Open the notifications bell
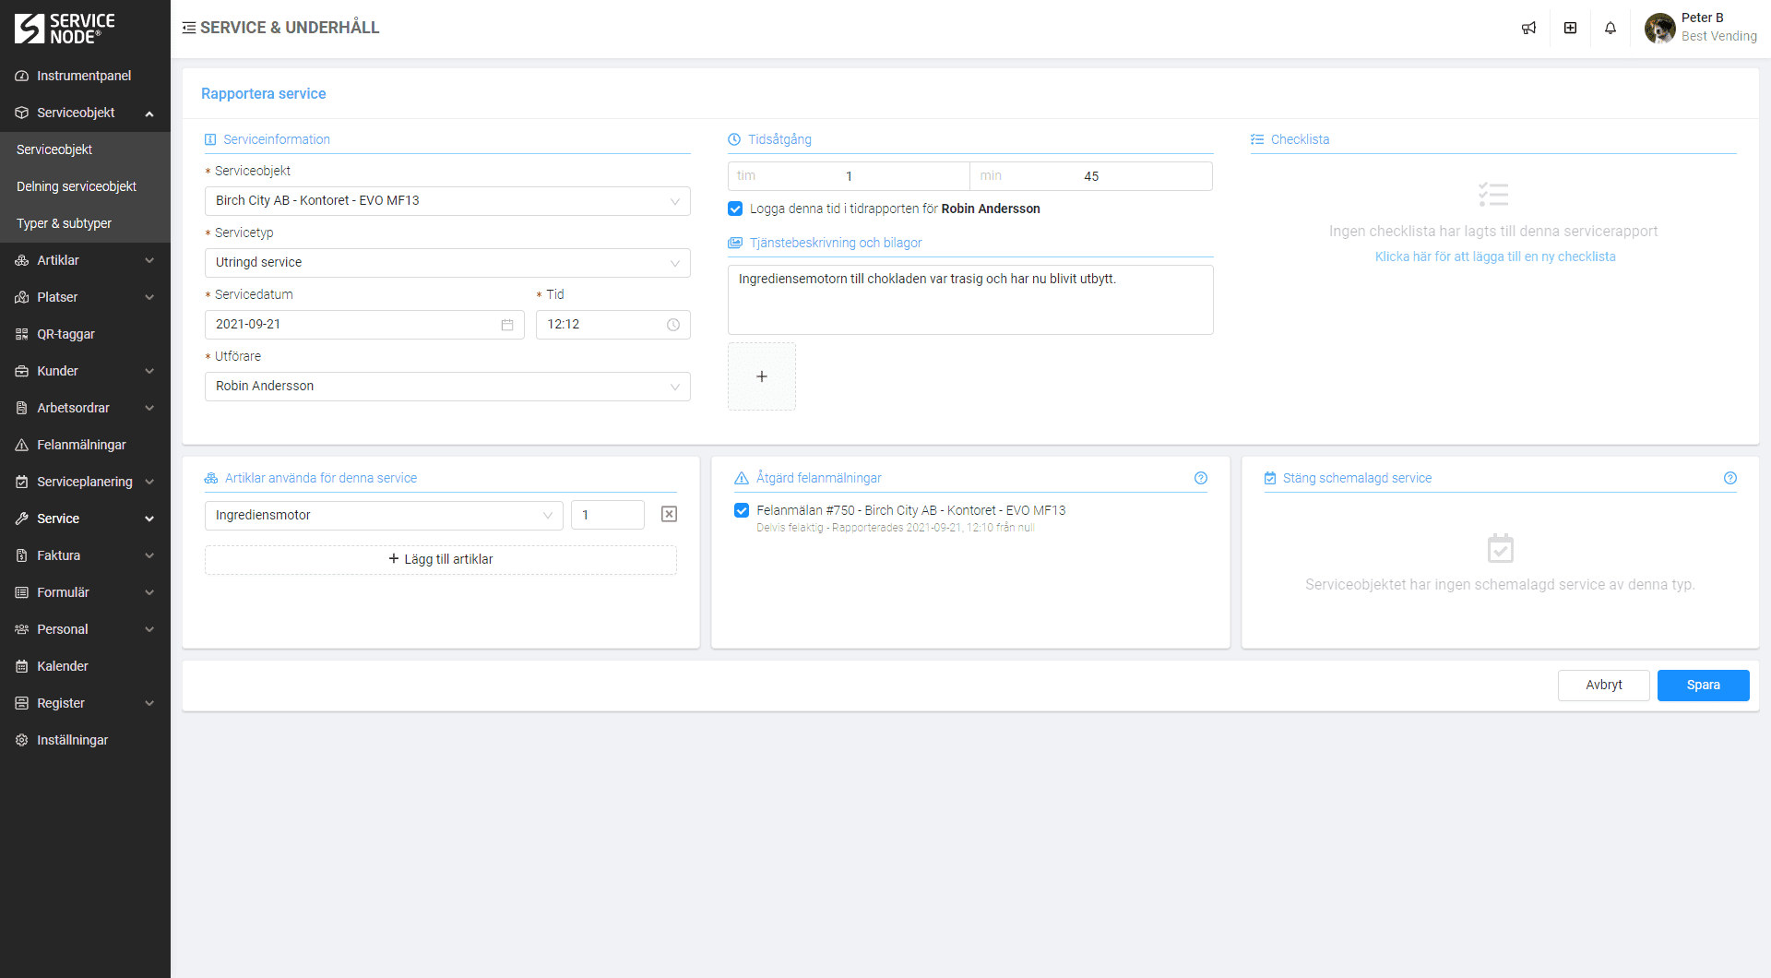Viewport: 1771px width, 978px height. (x=1610, y=28)
